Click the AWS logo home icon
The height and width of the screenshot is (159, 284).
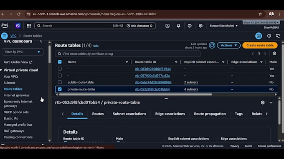click(x=5, y=26)
